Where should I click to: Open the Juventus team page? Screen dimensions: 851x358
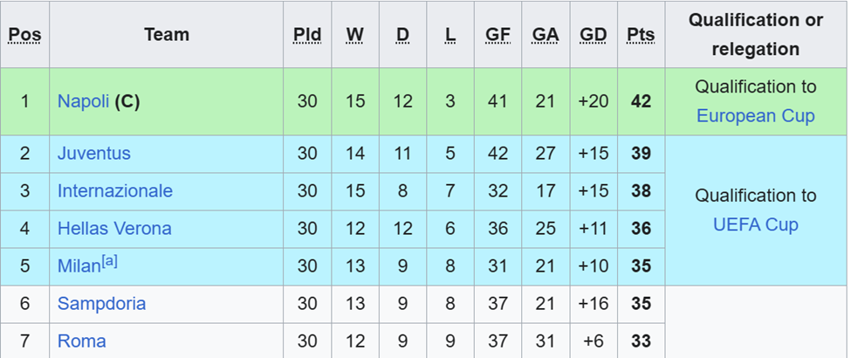[93, 154]
